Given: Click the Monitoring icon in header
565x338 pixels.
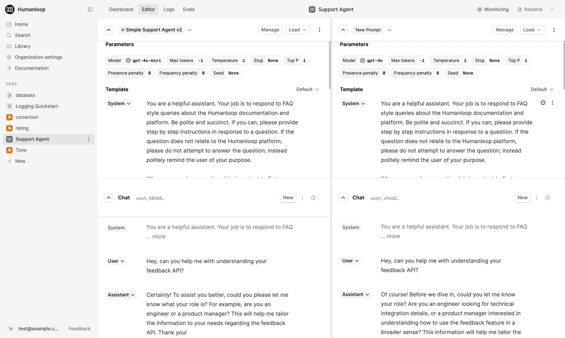Looking at the screenshot, I should click(480, 10).
